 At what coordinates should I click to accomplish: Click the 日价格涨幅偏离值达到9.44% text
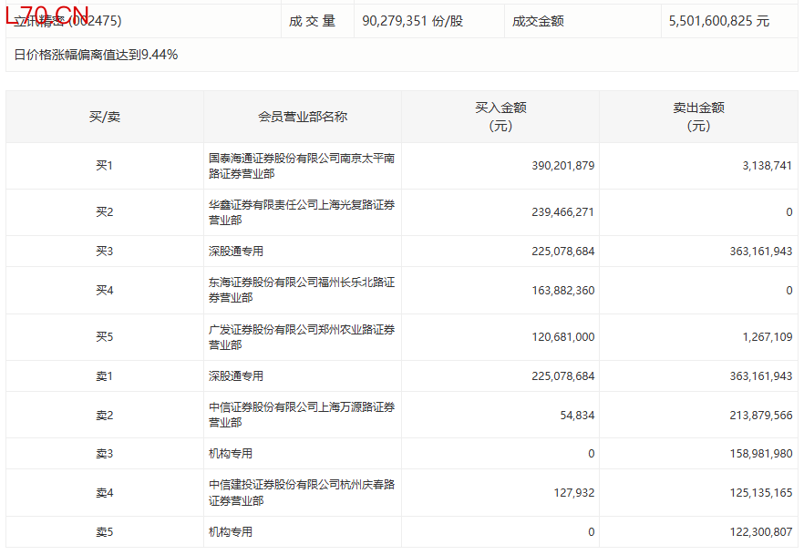coord(97,55)
